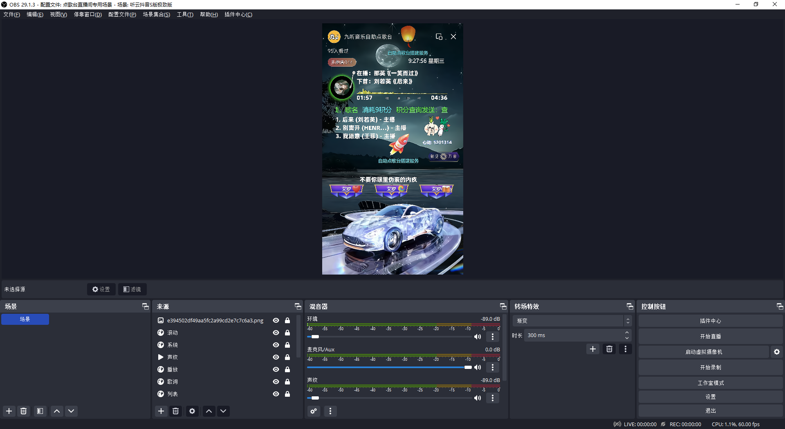
Task: Delete selected source with trash icon
Action: tap(176, 411)
